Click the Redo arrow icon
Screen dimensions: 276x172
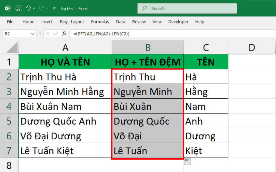tap(41, 8)
